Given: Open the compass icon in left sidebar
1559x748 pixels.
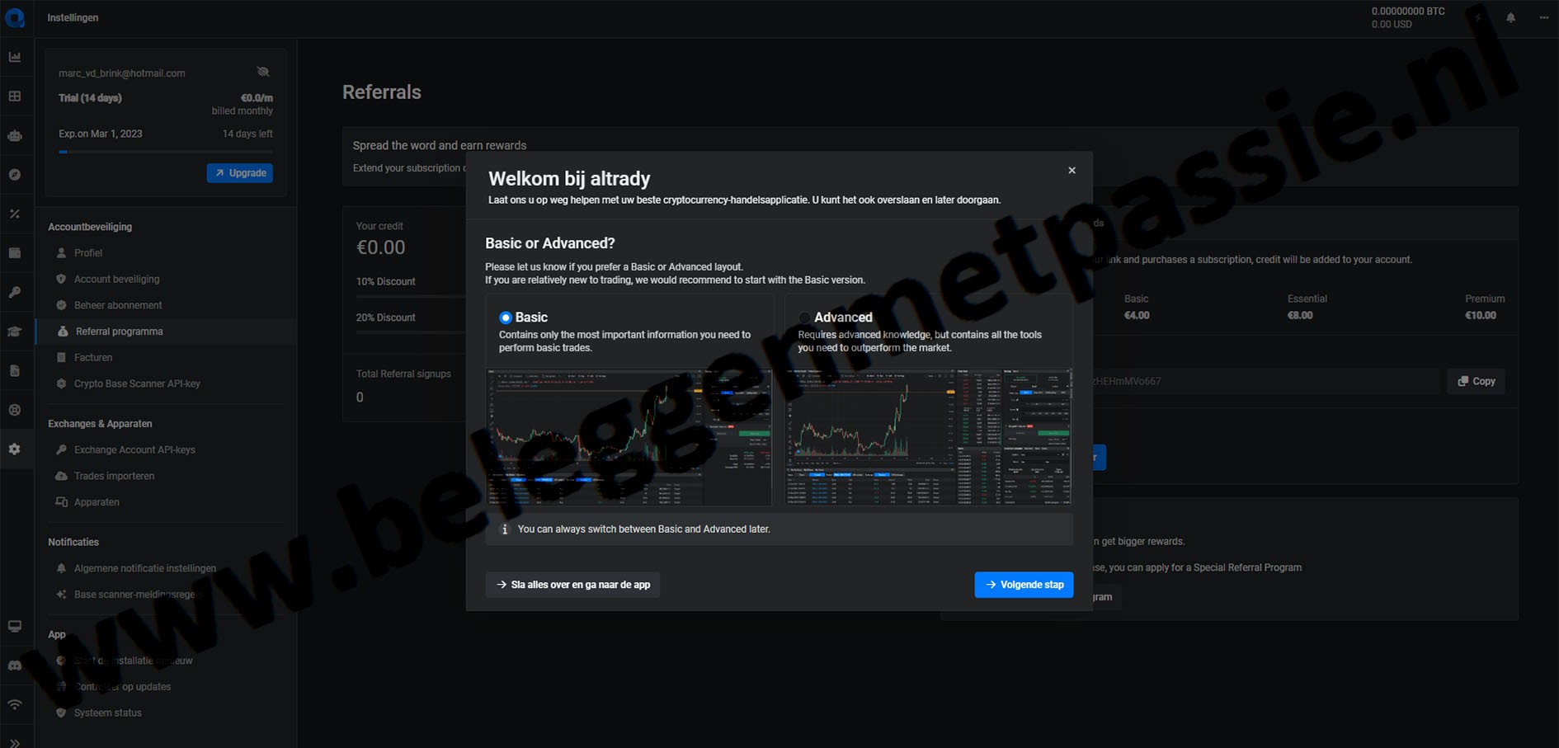Looking at the screenshot, I should point(15,175).
